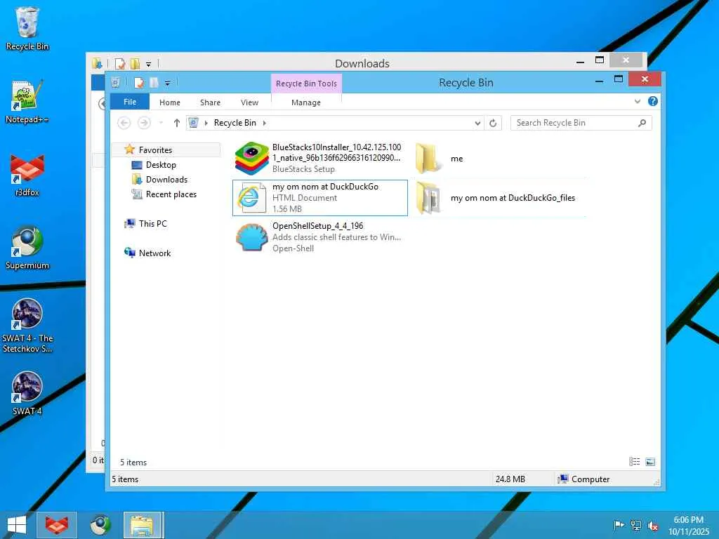Switch to the Home ribbon tab
The height and width of the screenshot is (539, 719).
click(x=170, y=102)
